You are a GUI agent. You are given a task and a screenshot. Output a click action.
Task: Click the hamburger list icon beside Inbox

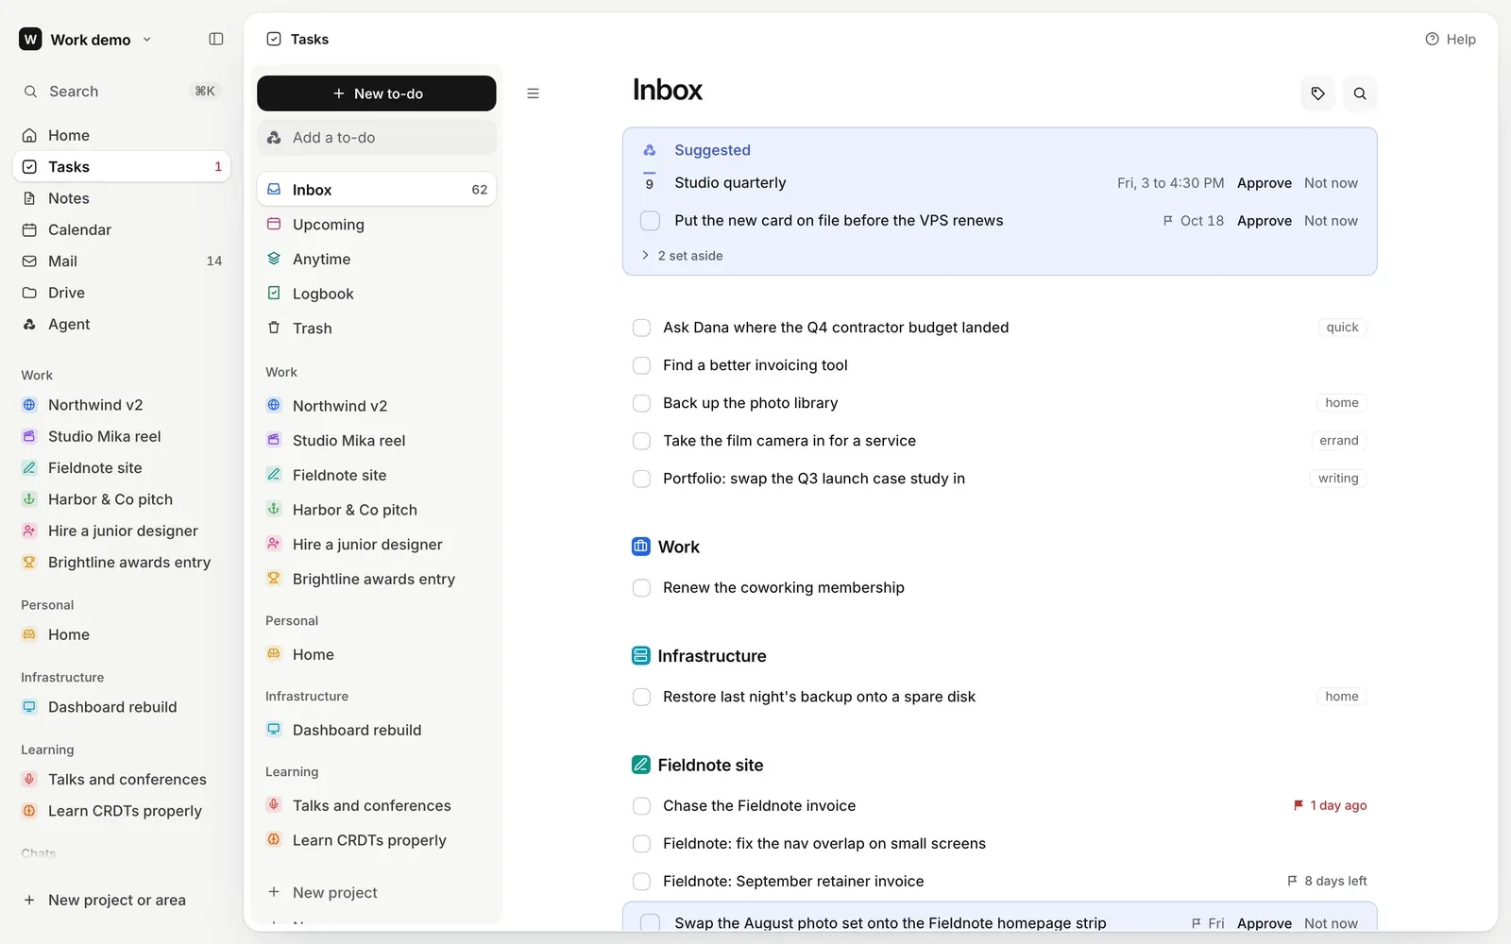point(533,93)
